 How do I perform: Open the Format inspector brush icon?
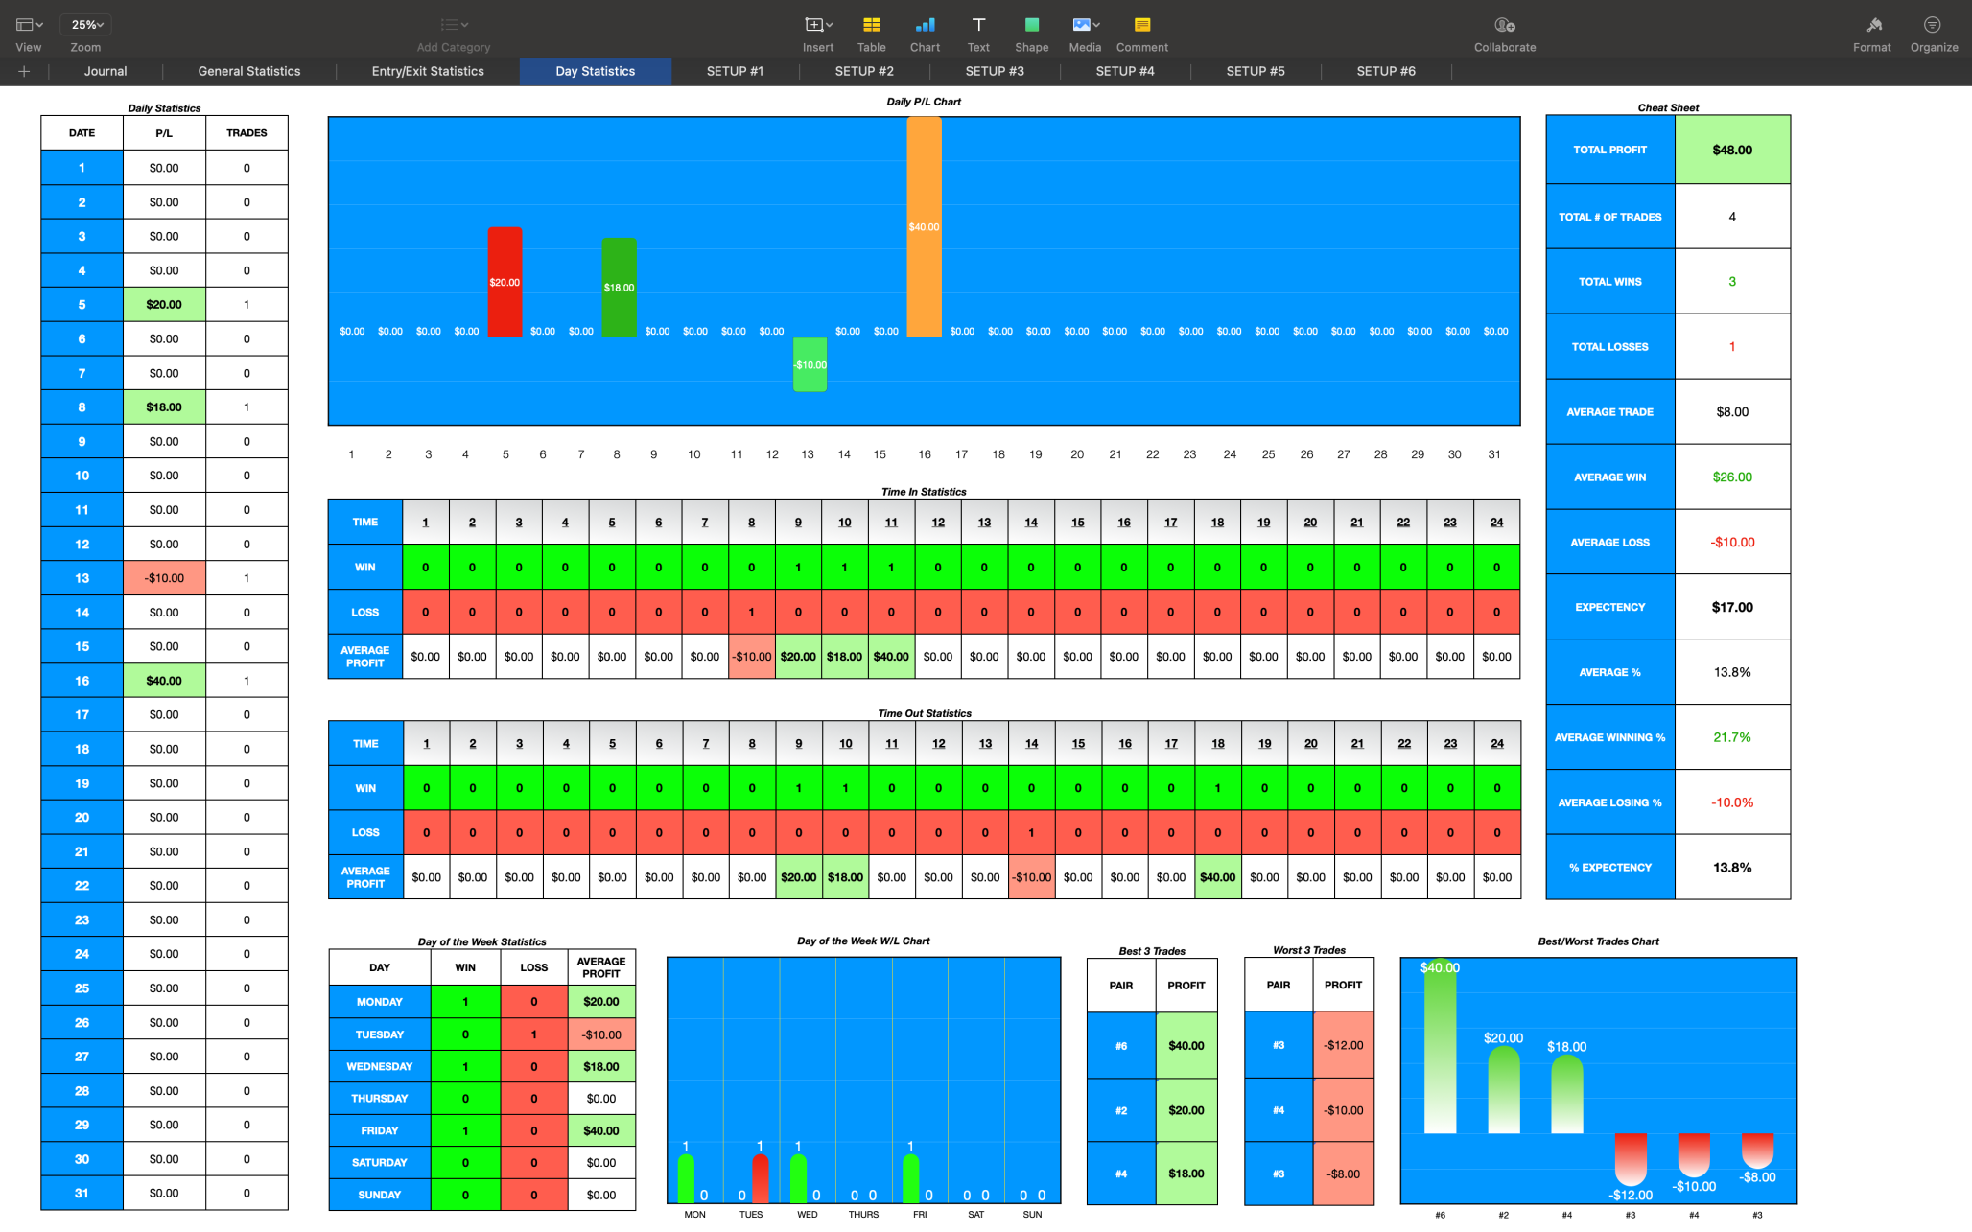[x=1872, y=25]
